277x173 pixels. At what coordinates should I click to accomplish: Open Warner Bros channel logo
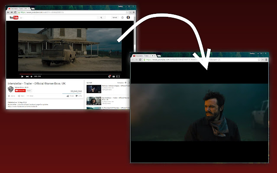point(10,90)
